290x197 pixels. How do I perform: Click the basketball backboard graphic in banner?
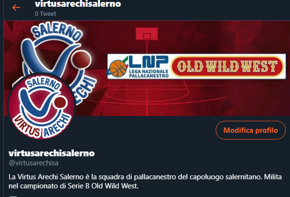(x=147, y=34)
